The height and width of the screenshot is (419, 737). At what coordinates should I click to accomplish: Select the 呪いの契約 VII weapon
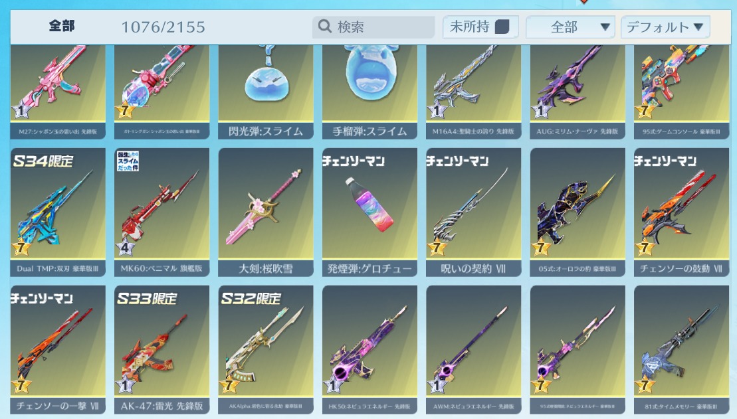click(x=473, y=212)
